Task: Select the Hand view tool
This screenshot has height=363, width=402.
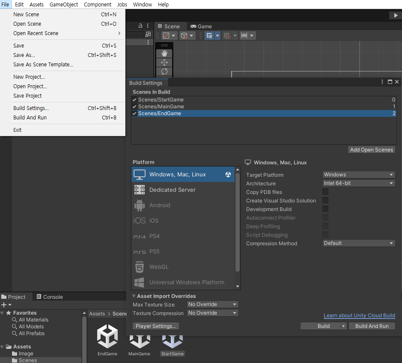Action: [x=164, y=54]
